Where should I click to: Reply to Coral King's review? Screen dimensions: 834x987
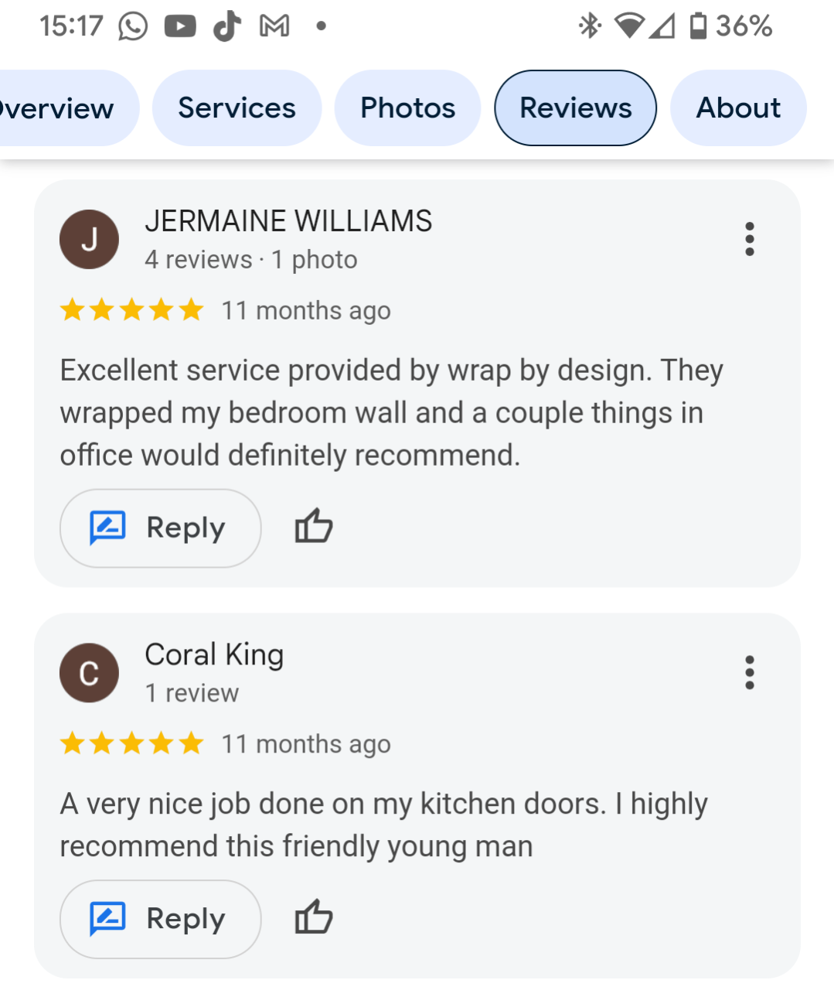(x=160, y=919)
